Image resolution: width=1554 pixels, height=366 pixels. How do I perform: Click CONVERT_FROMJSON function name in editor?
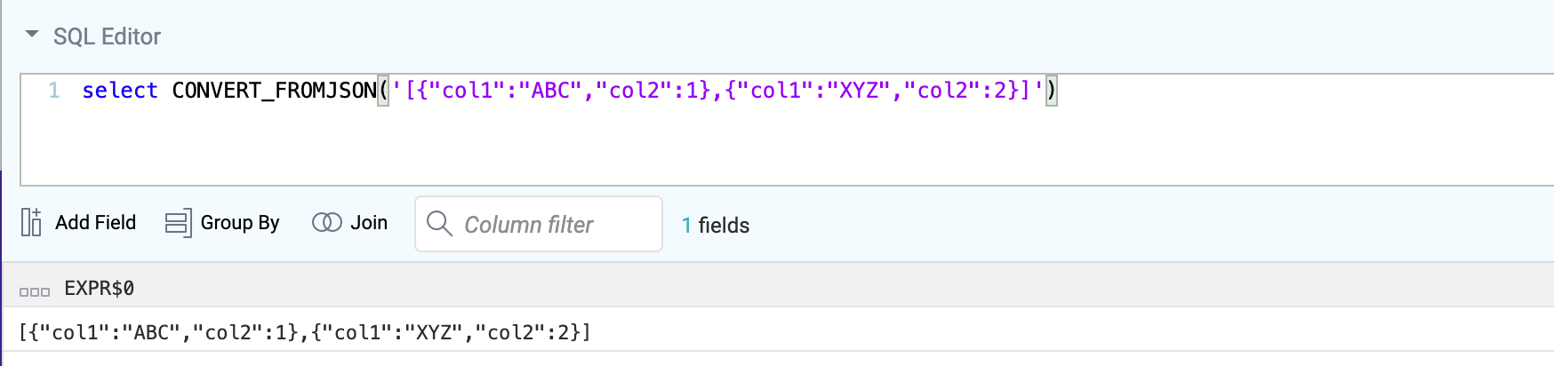point(275,91)
